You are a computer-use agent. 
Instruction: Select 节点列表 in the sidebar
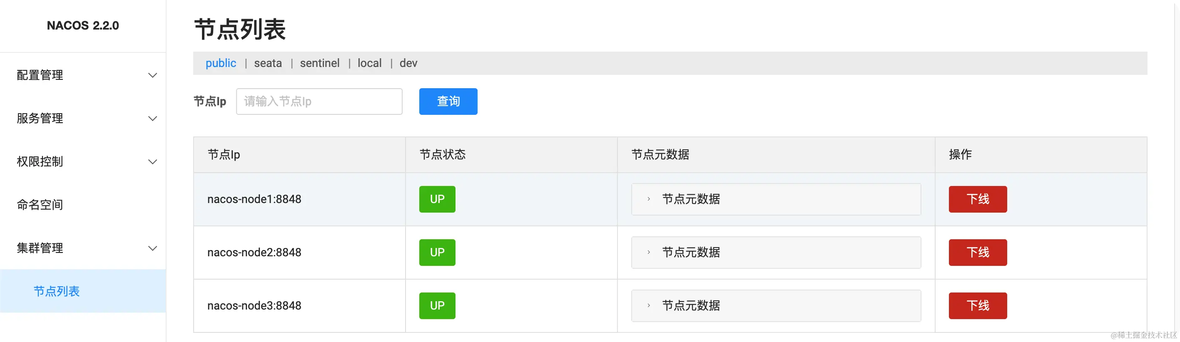point(57,291)
